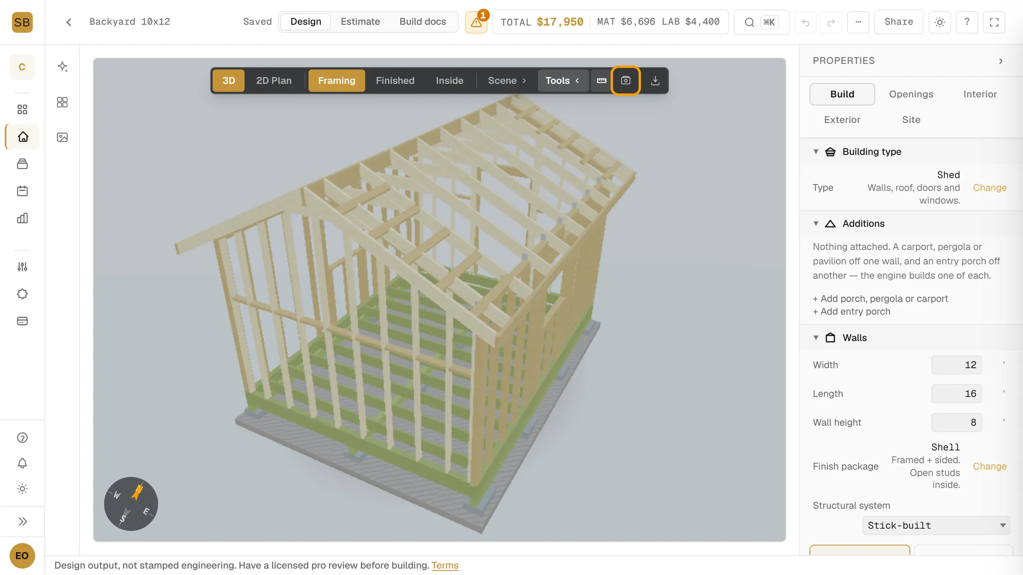This screenshot has width=1023, height=575.
Task: Click the compass orientation widget
Action: click(131, 504)
